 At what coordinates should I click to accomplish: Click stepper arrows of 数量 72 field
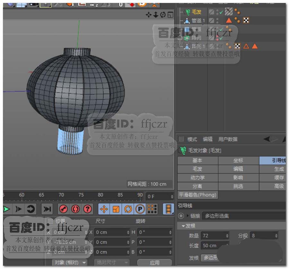click(x=227, y=236)
